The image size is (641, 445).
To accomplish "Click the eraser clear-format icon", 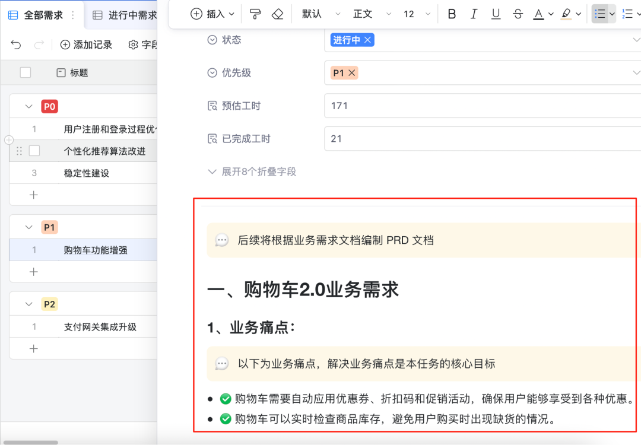I will (x=277, y=14).
